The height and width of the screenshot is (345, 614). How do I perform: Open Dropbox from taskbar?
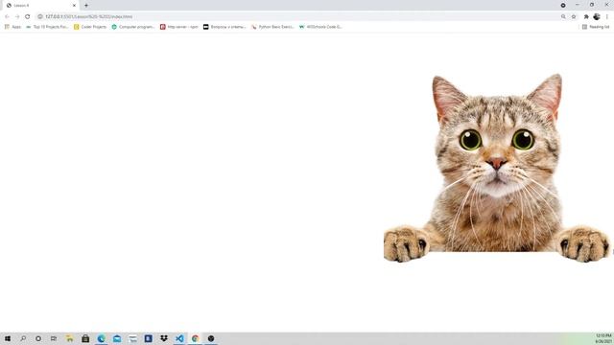pos(164,338)
